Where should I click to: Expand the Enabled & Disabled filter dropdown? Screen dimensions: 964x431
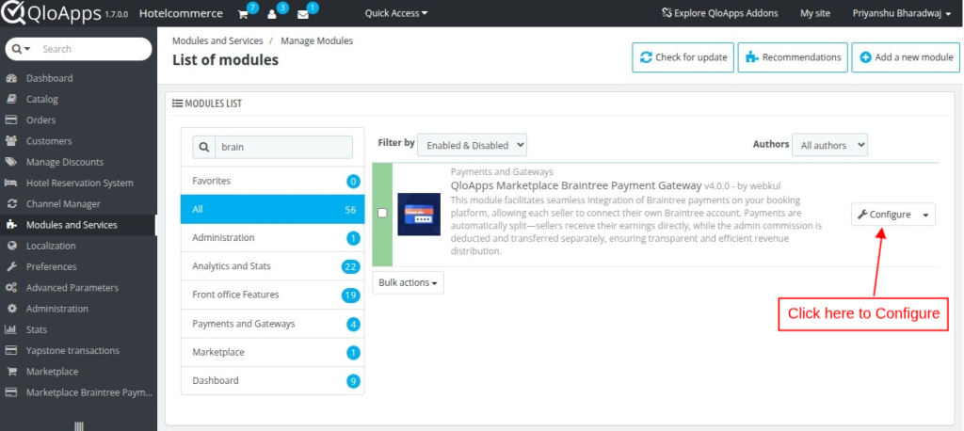[x=473, y=145]
